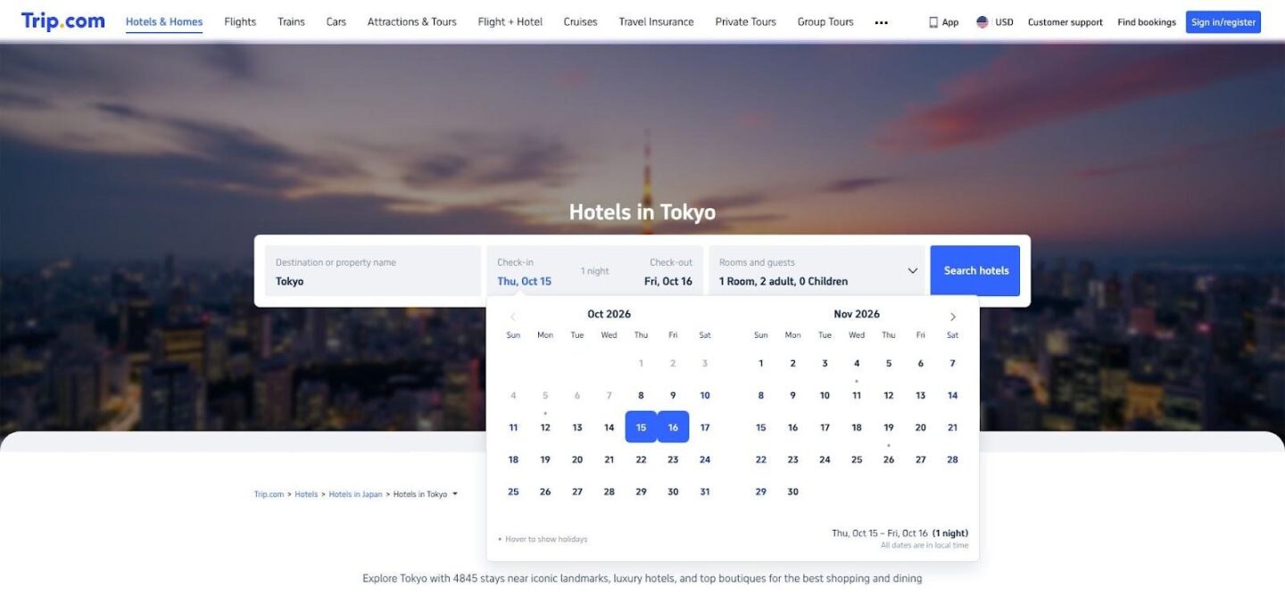This screenshot has height=602, width=1285.
Task: Click 'Hover to show holidays' text
Action: tap(546, 540)
